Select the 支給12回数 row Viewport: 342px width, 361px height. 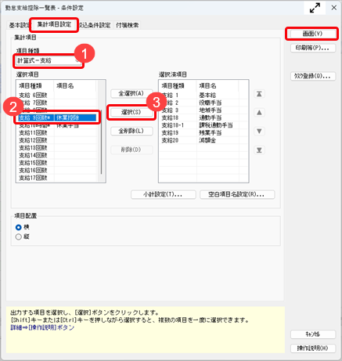57,140
